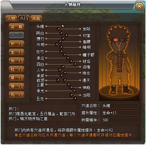Activate the 印堂 acupoint
146x145 pixels.
point(86,35)
